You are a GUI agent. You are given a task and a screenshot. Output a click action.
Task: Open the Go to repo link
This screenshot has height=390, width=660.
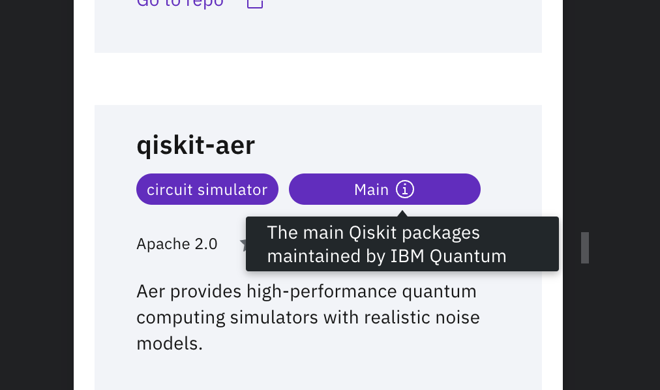click(180, 3)
